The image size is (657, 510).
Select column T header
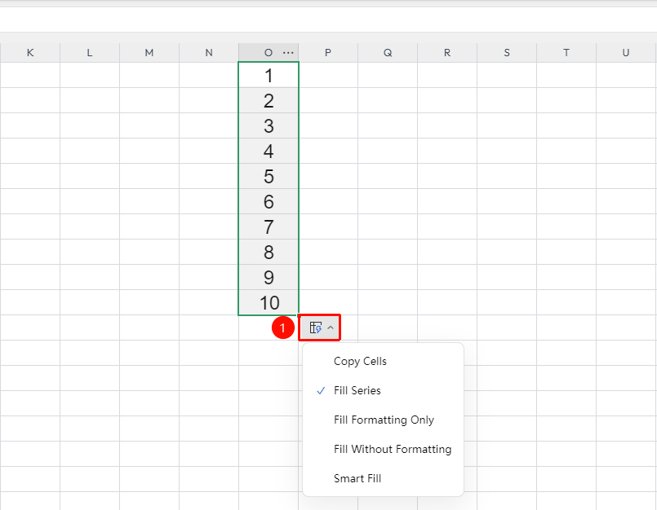tap(566, 53)
